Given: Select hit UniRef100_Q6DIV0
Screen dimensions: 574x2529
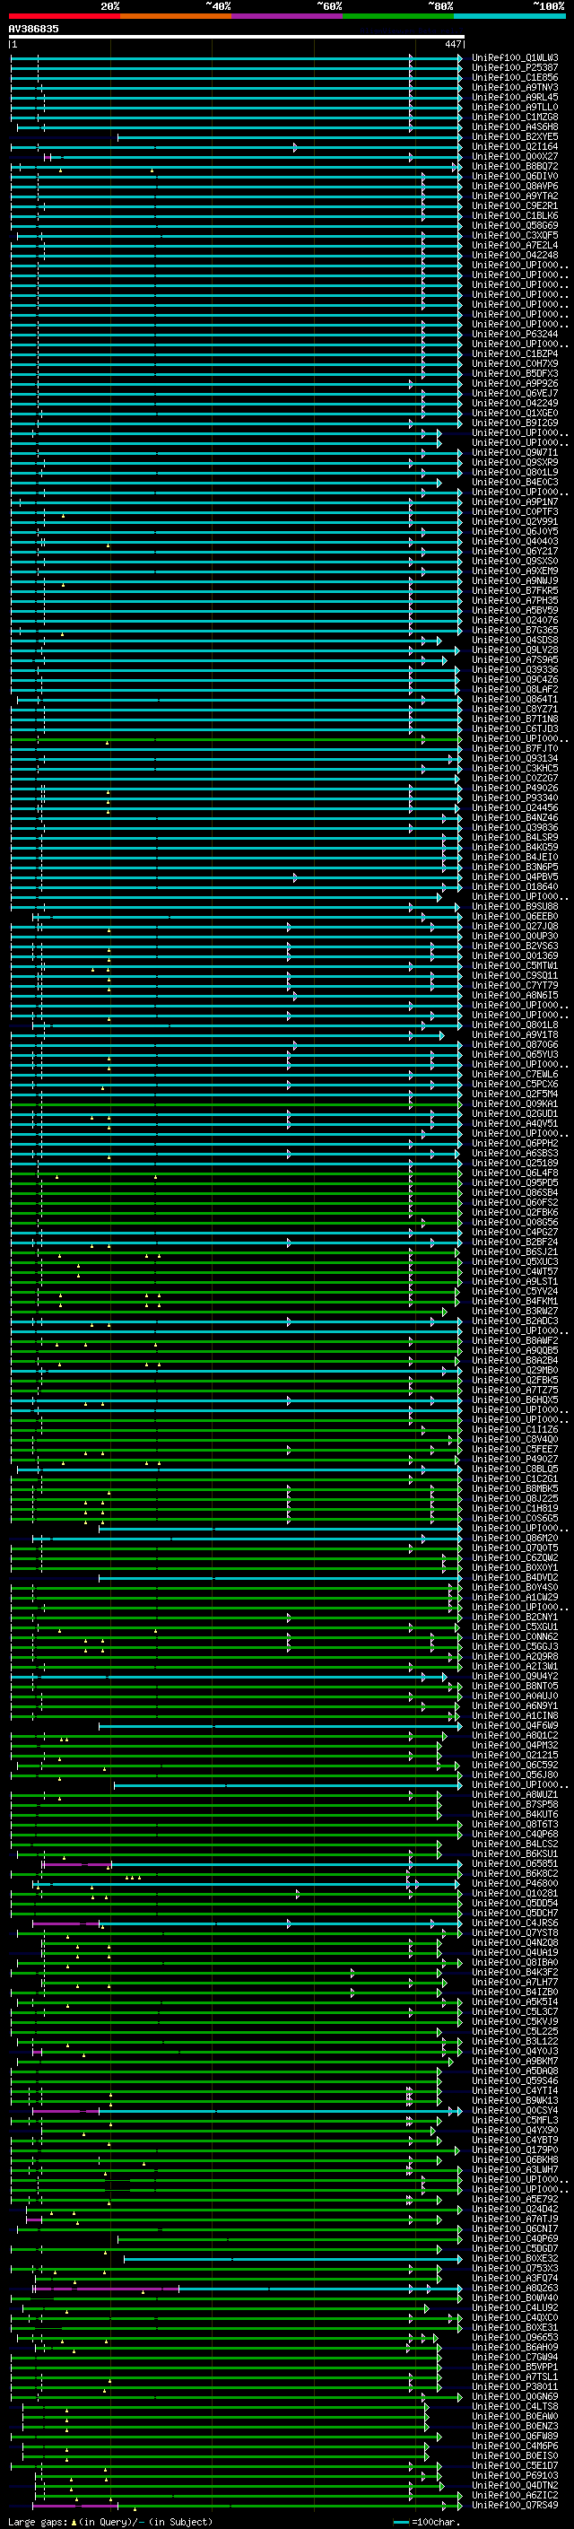Looking at the screenshot, I should point(515,177).
